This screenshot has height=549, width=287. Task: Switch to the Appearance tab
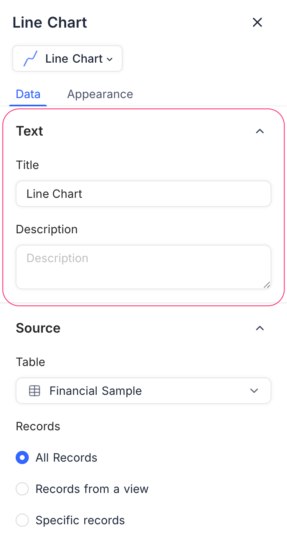(100, 94)
